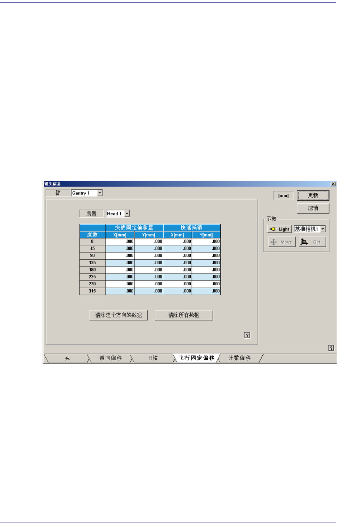
Task: Click the 更新 update button
Action: 313,195
